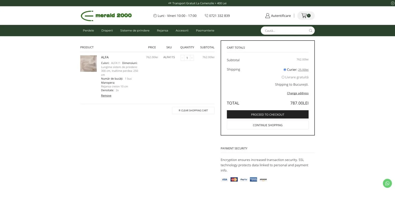Click Rejansa creion 10 cm text
The width and height of the screenshot is (395, 197).
pyautogui.click(x=115, y=86)
